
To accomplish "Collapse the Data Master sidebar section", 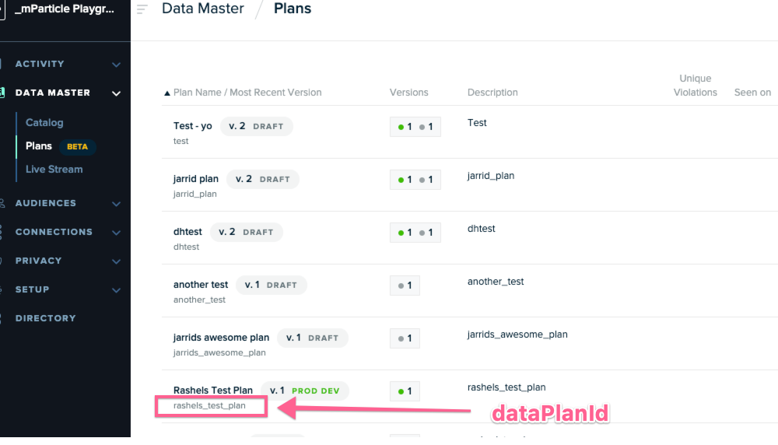I will pyautogui.click(x=116, y=93).
